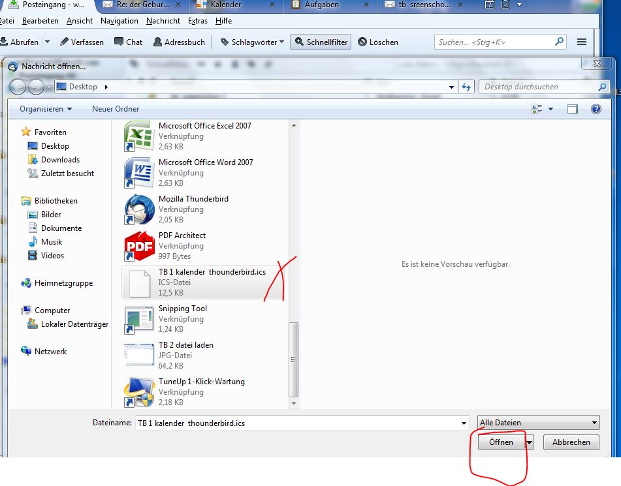Open the Nachricht menu
Viewport: 621px width, 486px height.
[x=163, y=21]
